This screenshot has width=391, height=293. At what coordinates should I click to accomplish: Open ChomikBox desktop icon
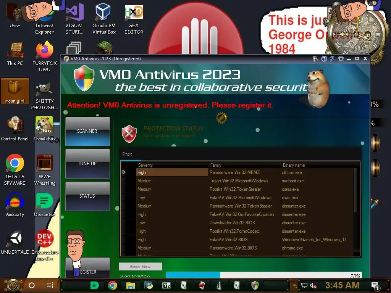click(x=45, y=129)
